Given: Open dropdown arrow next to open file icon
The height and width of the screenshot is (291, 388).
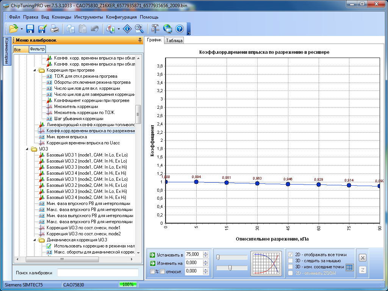Looking at the screenshot, I should pyautogui.click(x=22, y=29).
